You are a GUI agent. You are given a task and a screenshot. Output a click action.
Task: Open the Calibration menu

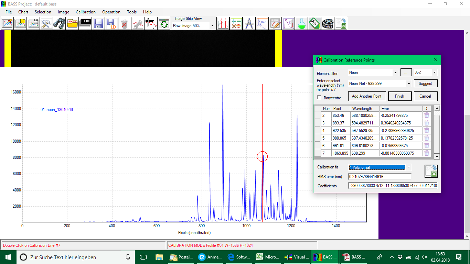click(x=86, y=12)
